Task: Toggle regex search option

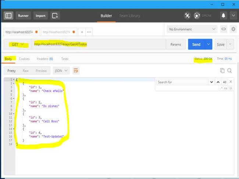Action: click(x=221, y=88)
